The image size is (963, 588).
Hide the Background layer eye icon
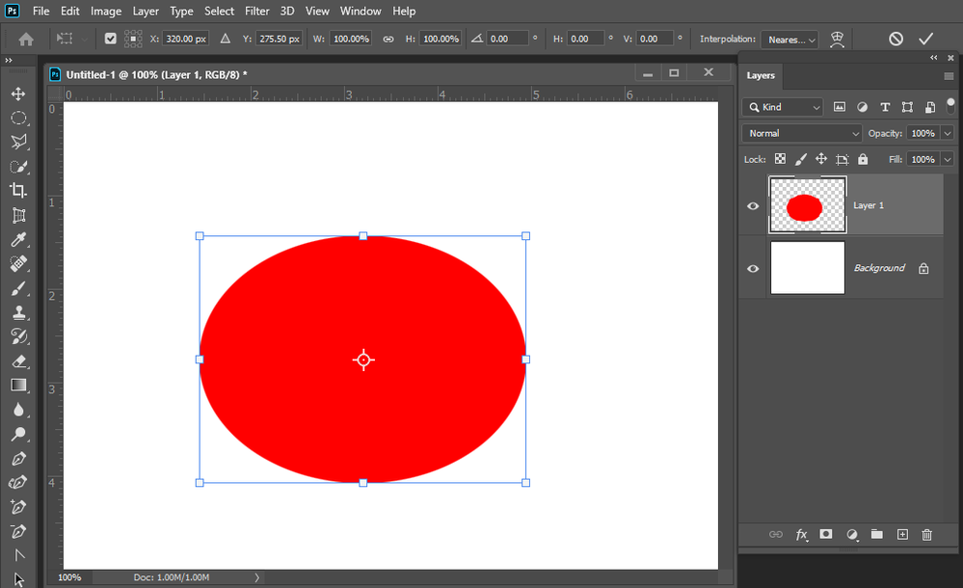pos(753,268)
